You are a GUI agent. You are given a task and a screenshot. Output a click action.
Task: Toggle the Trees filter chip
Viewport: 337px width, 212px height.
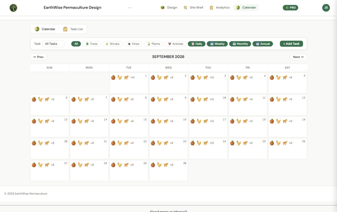click(91, 44)
